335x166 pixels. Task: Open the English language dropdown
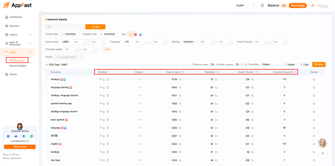click(x=245, y=5)
